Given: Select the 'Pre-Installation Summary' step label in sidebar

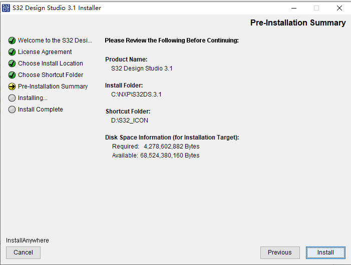Looking at the screenshot, I should [x=53, y=86].
